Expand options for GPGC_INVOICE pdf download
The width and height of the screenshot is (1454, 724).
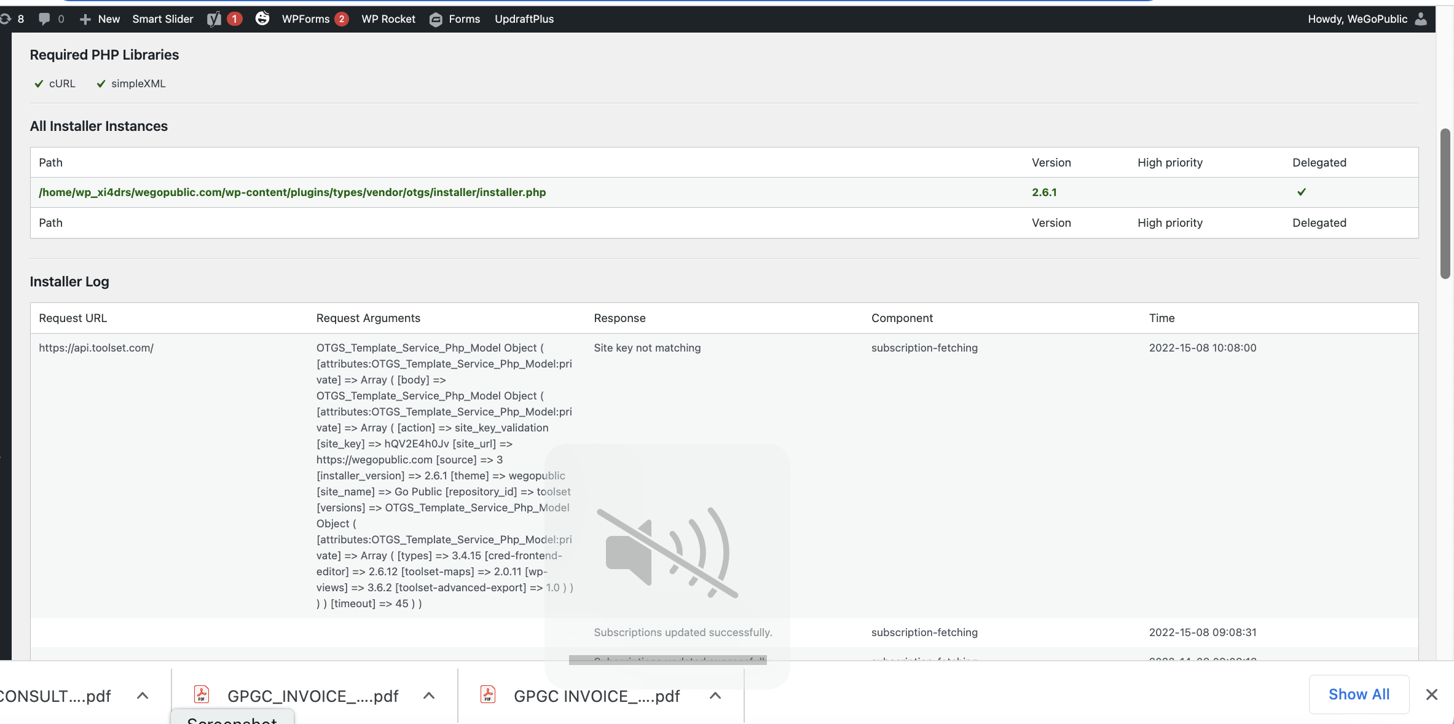pos(429,696)
